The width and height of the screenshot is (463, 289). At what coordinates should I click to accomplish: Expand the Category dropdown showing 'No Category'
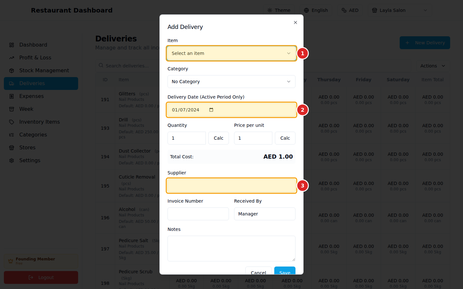(231, 82)
